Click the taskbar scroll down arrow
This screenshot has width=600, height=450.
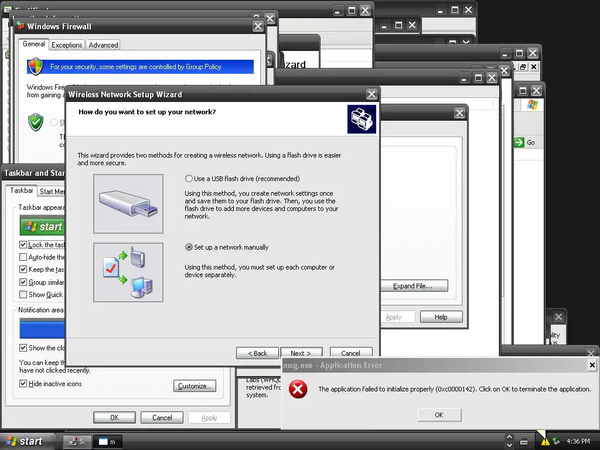509,445
